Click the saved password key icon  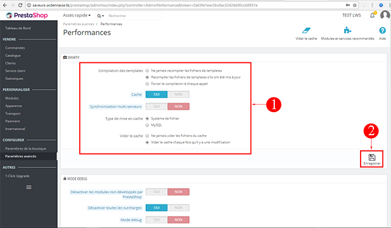coord(348,5)
